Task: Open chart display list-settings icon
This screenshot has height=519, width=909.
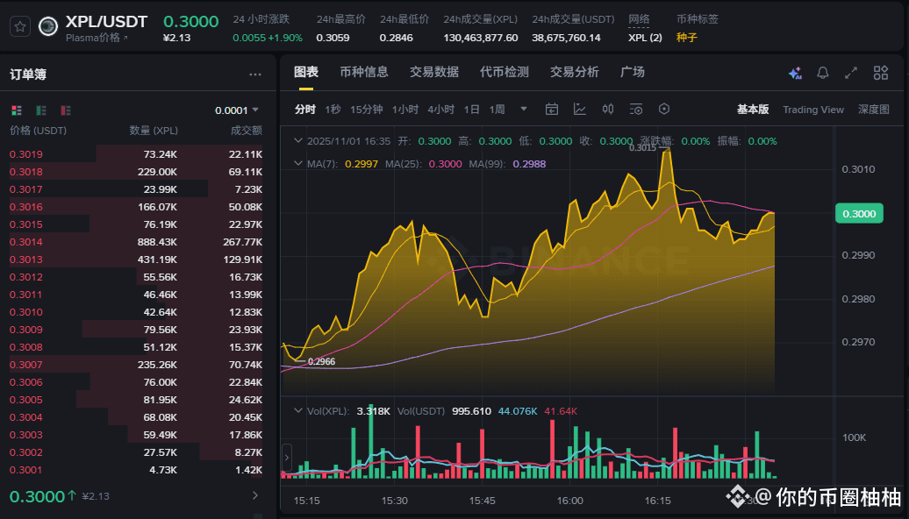Action: tap(636, 109)
